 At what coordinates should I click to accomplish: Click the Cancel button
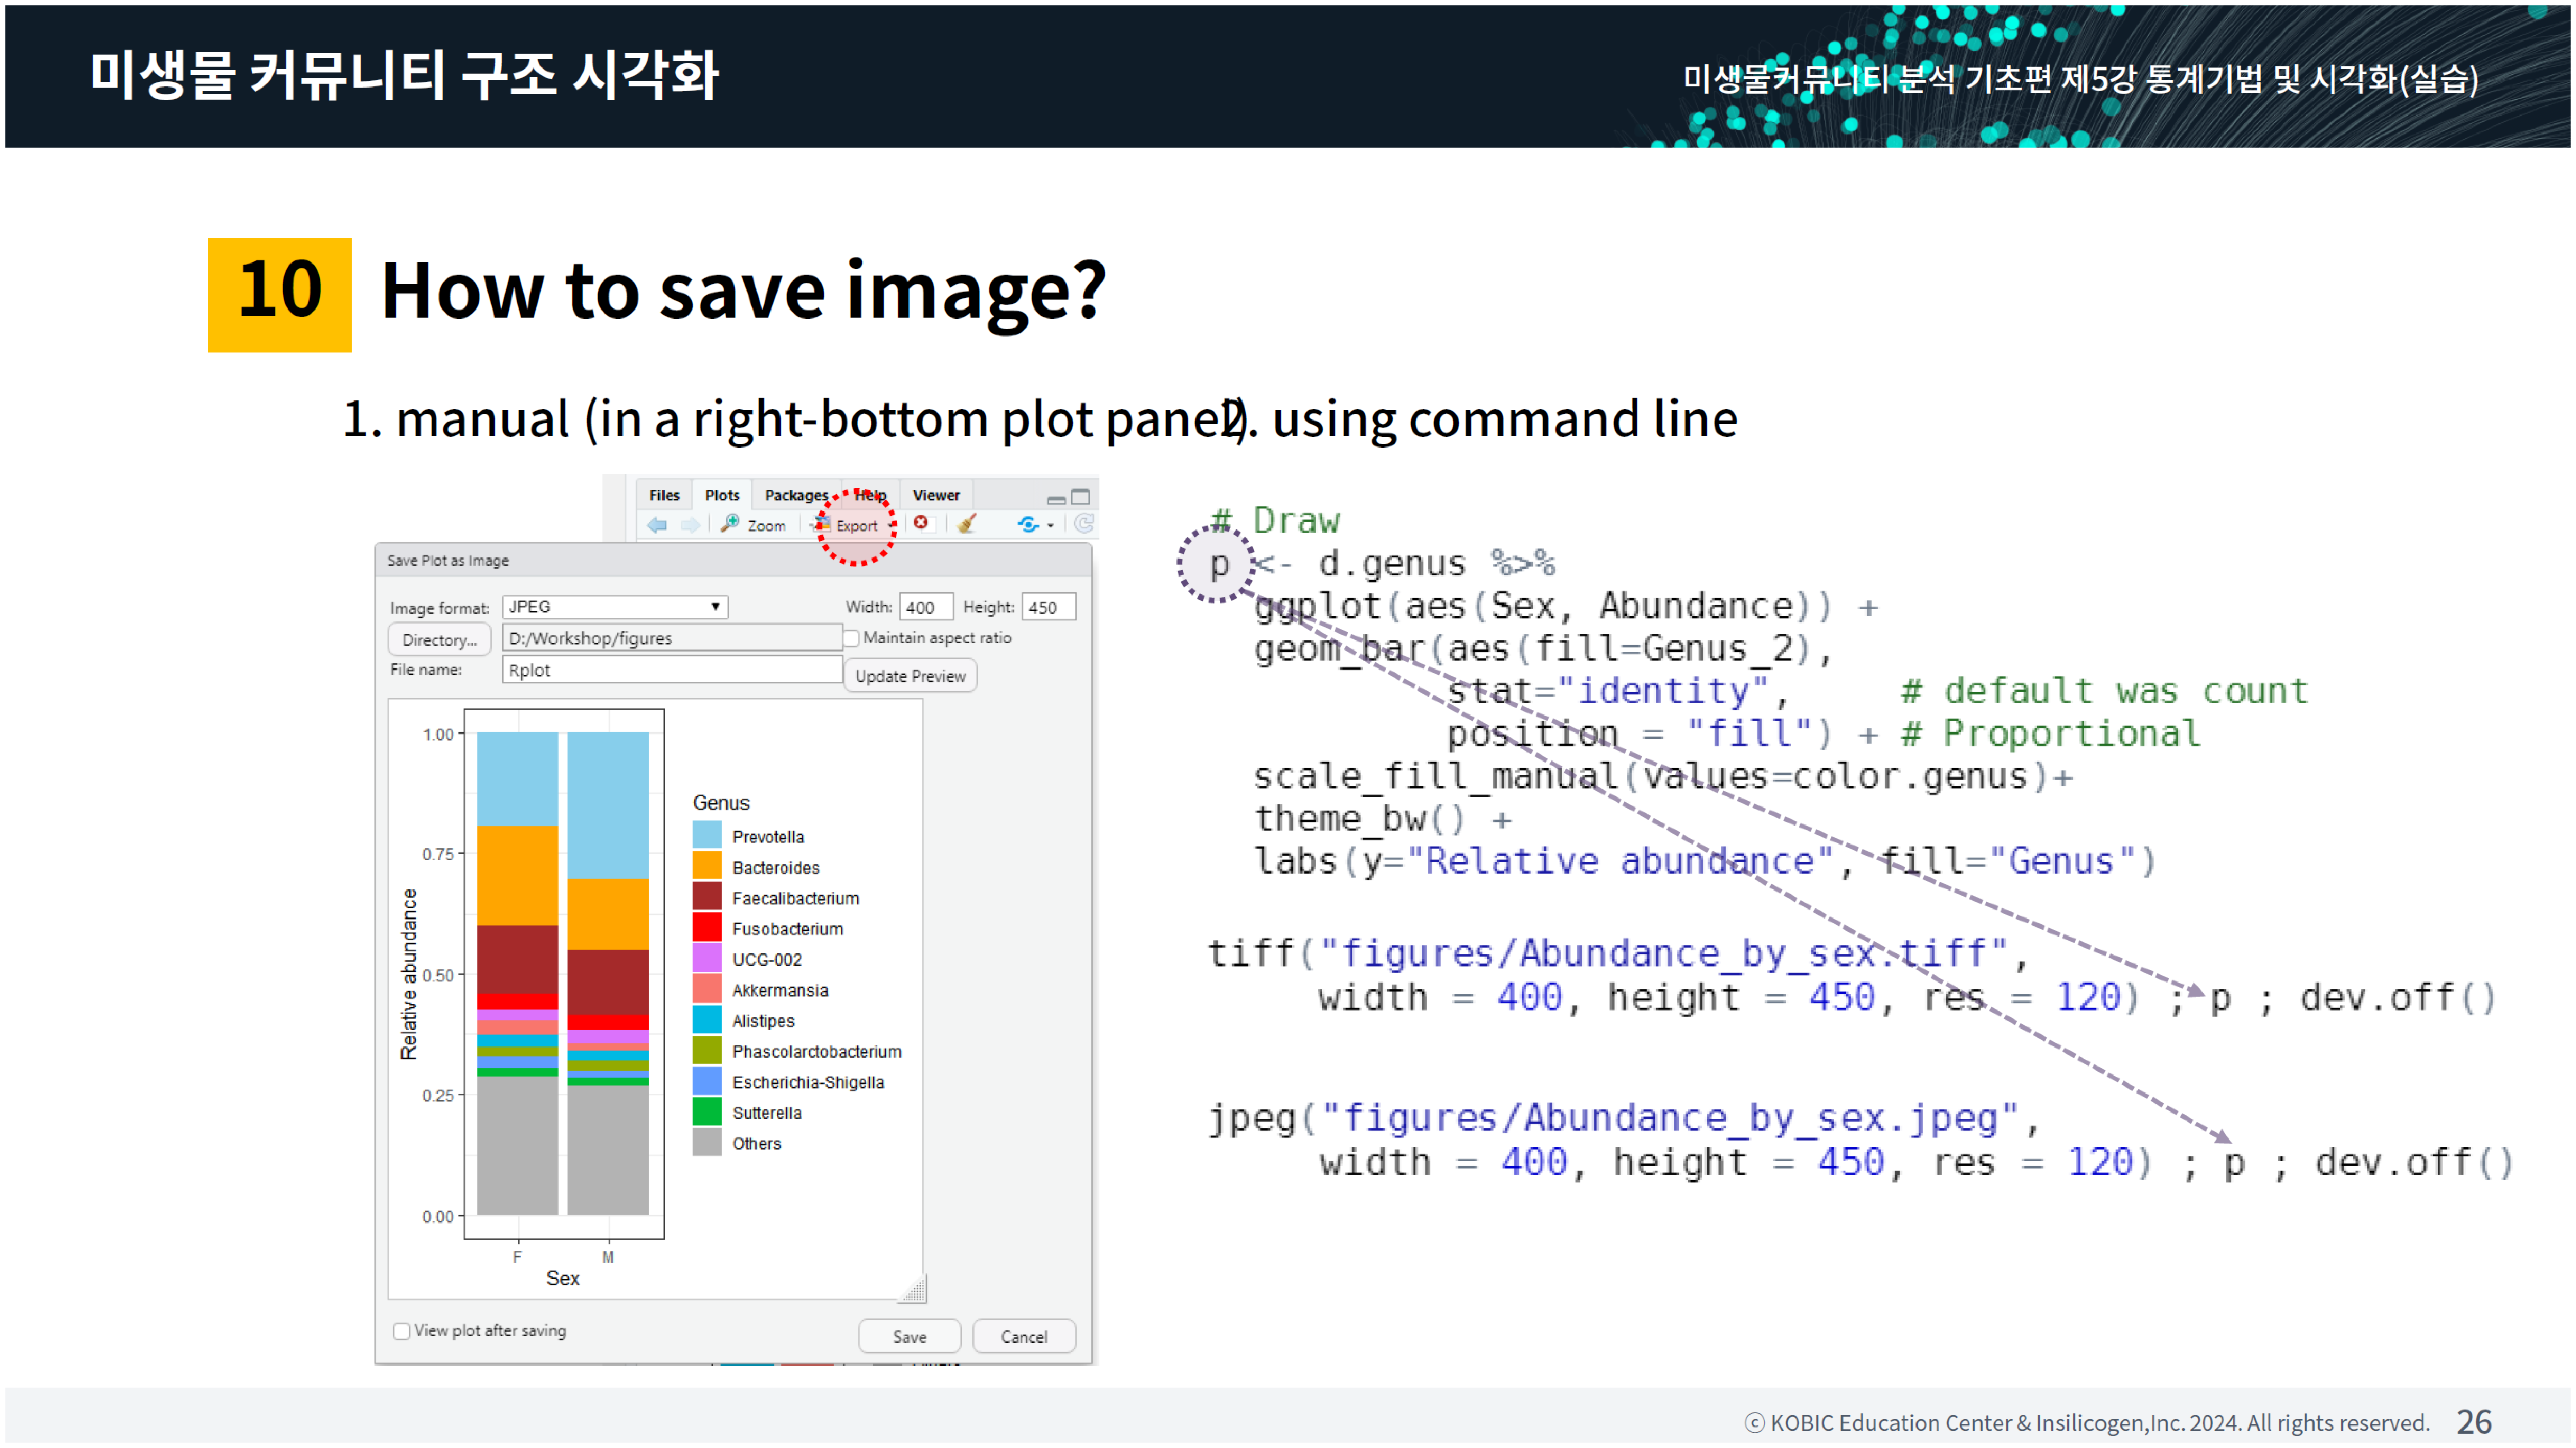pyautogui.click(x=1024, y=1337)
